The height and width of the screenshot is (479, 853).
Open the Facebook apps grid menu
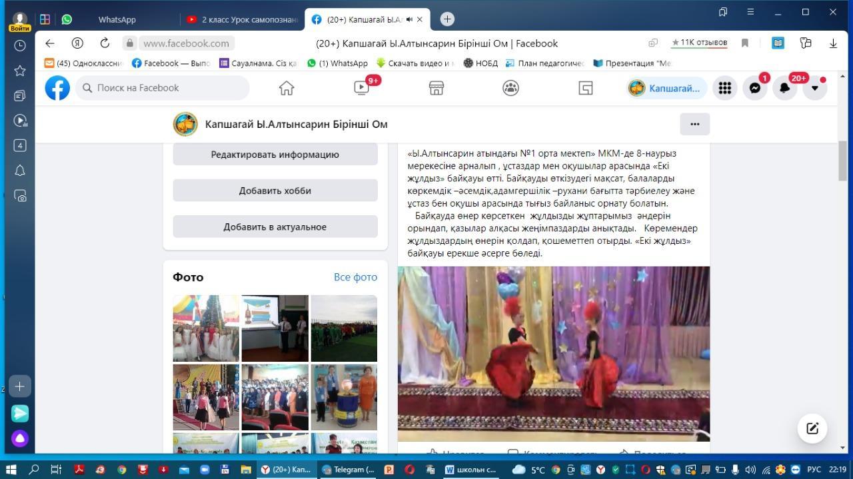(x=724, y=87)
